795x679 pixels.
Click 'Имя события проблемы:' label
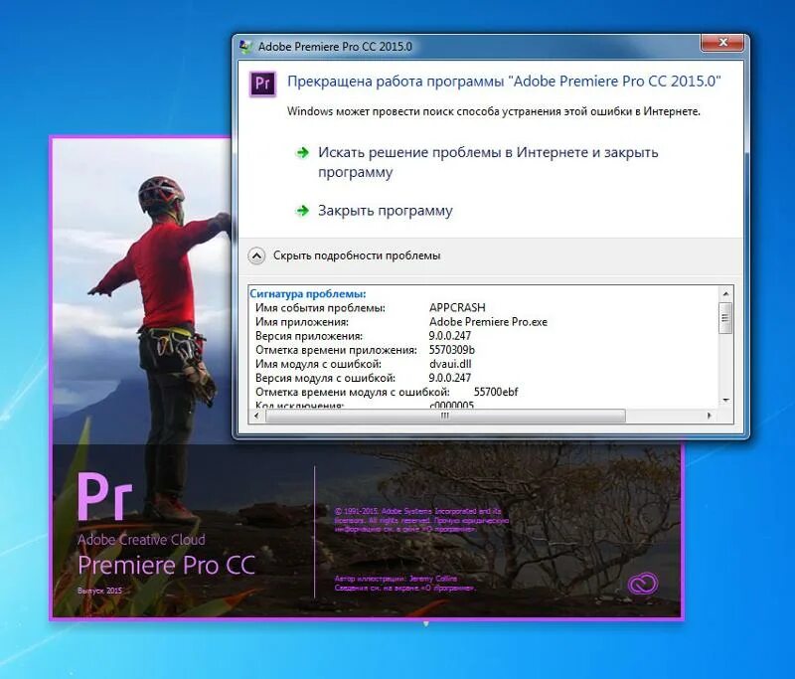(x=320, y=308)
